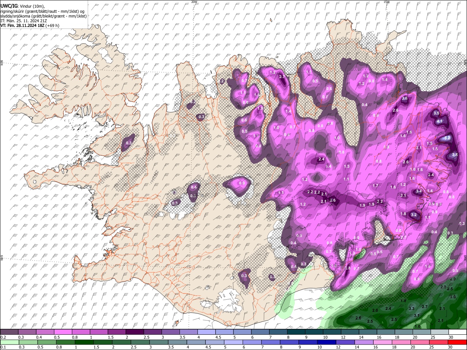The image size is (467, 350).
Task: Click the '0.2' label on the snow legend
Action: click(x=3, y=337)
